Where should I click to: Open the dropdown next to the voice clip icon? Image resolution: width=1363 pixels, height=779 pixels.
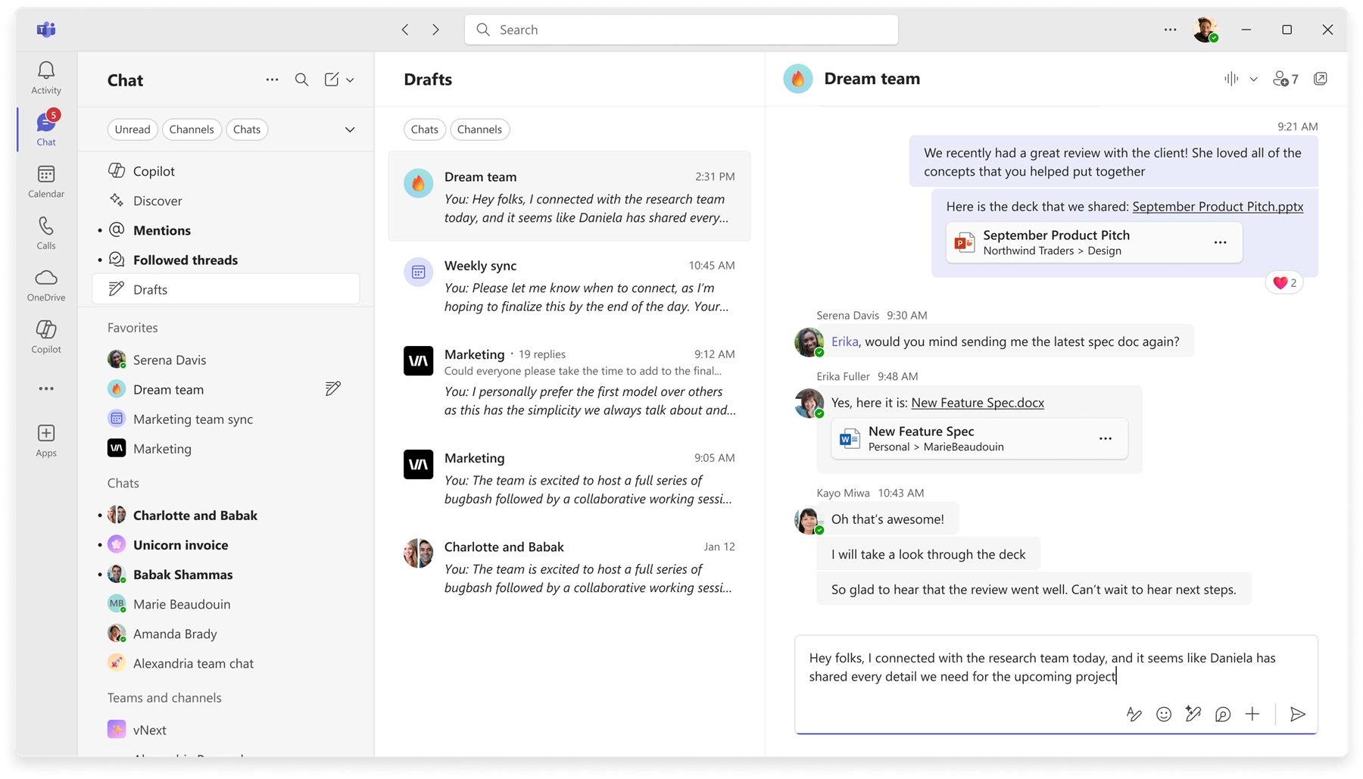pos(1254,79)
